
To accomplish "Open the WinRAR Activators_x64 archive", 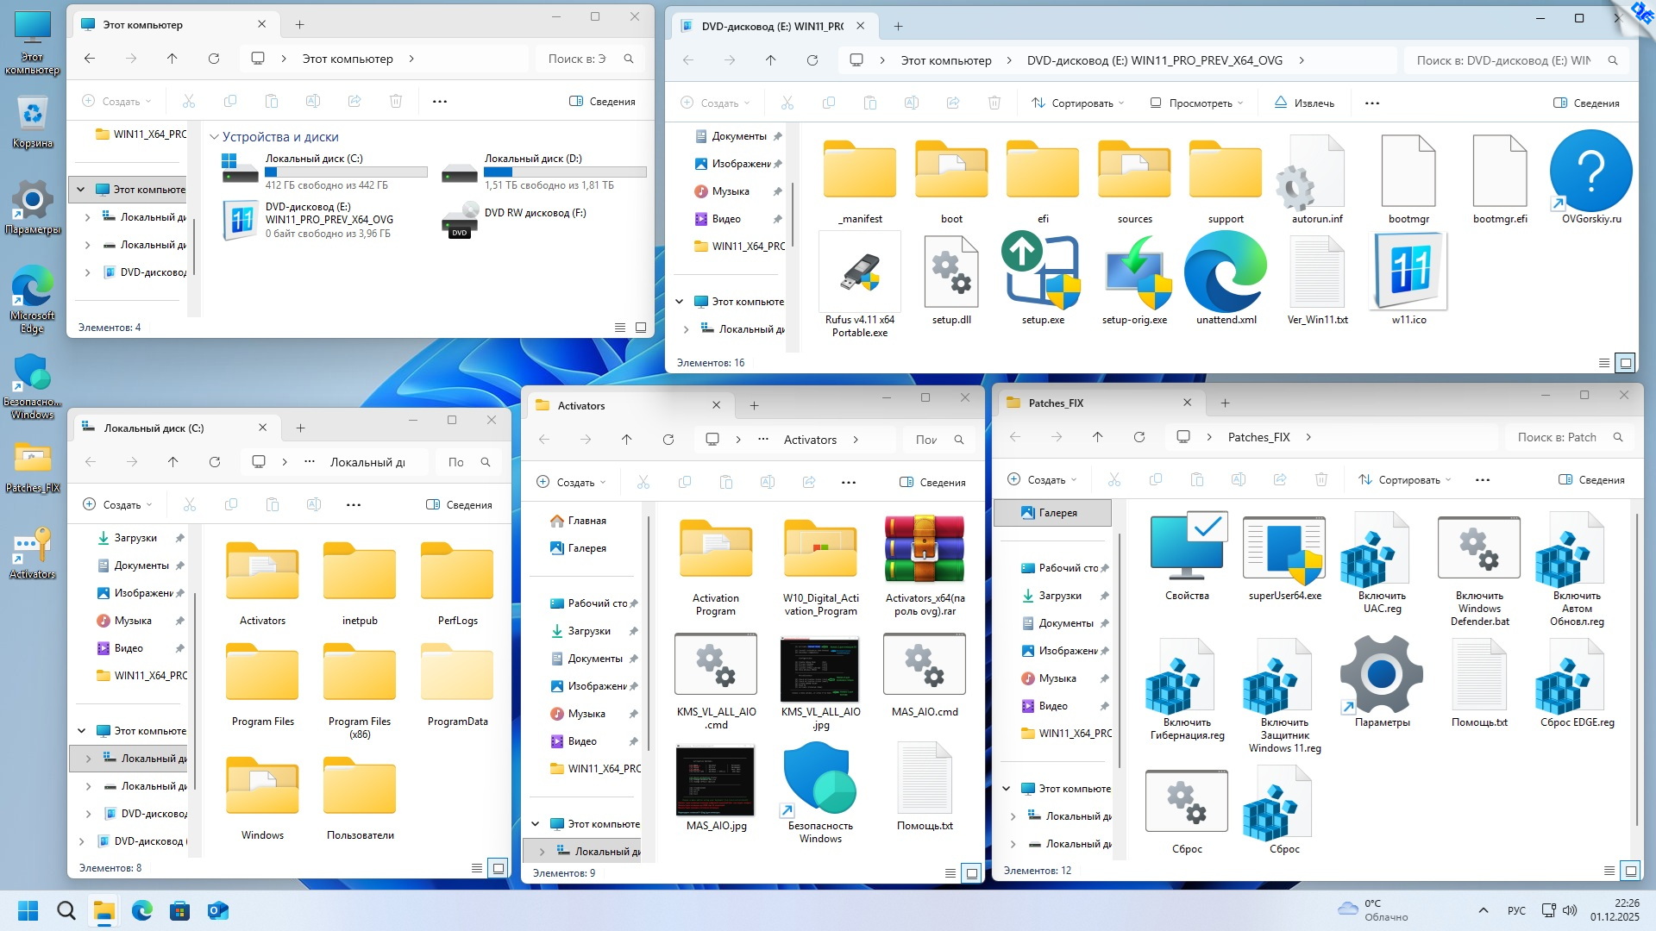I will point(924,550).
